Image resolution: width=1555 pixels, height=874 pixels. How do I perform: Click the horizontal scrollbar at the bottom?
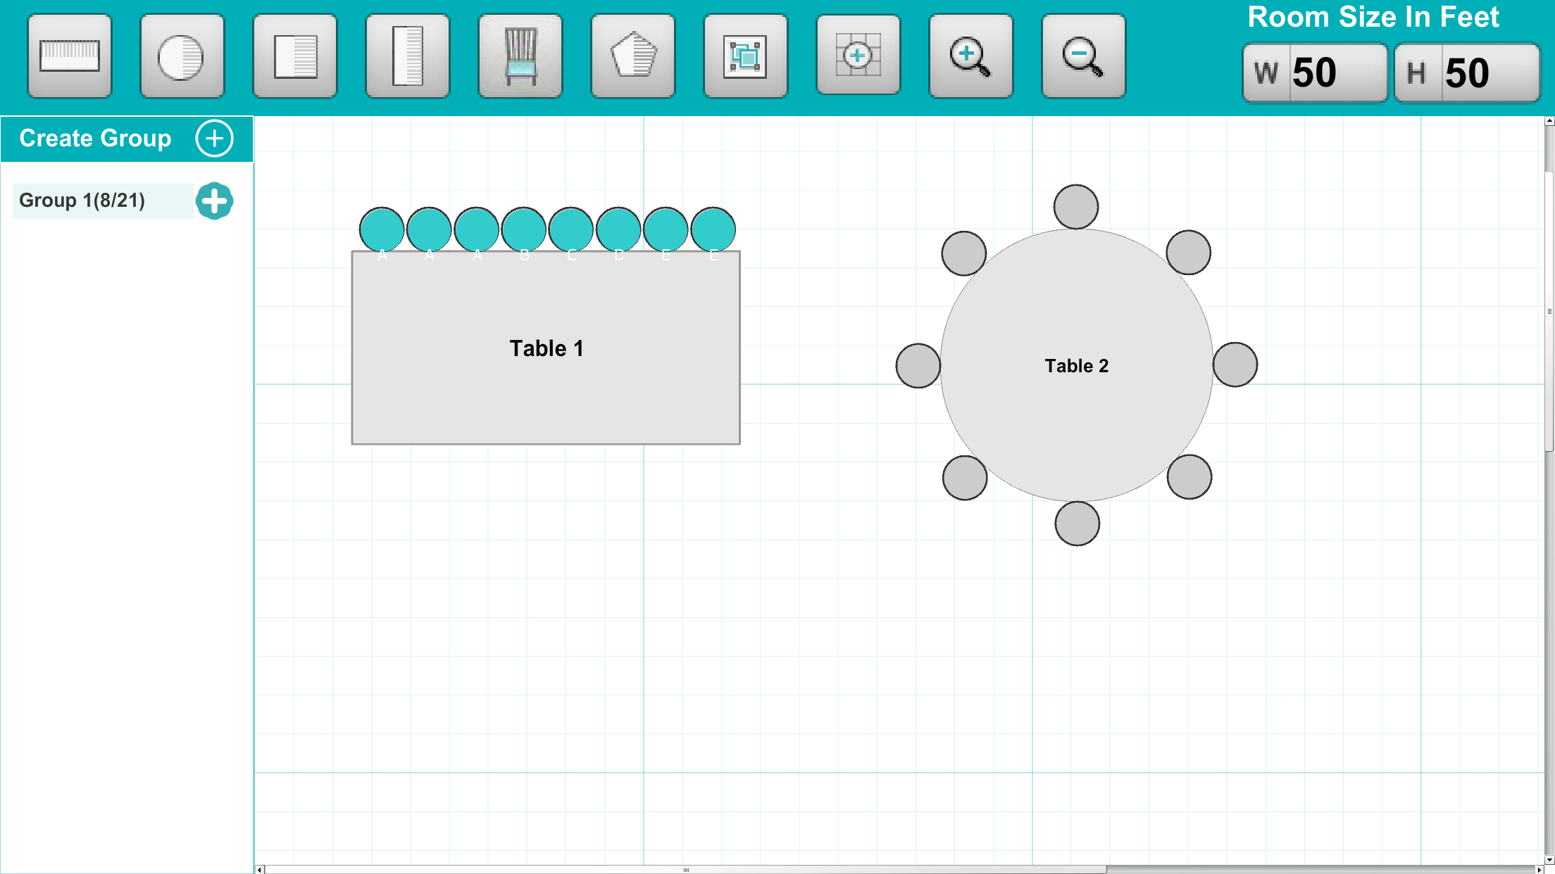[x=685, y=869]
